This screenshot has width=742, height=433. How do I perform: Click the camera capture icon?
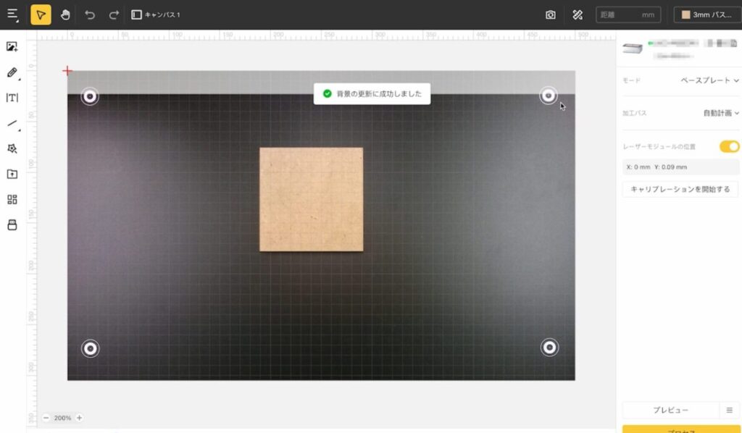[x=551, y=14]
